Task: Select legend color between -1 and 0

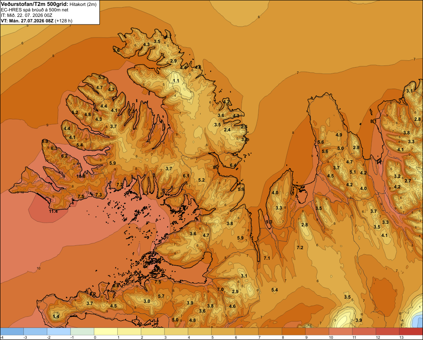Action: point(82,332)
